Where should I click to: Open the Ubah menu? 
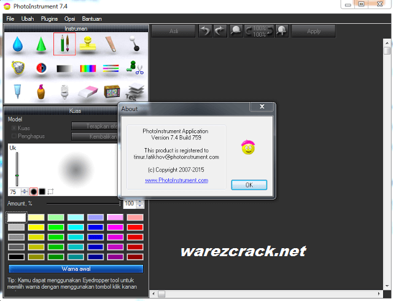click(28, 19)
